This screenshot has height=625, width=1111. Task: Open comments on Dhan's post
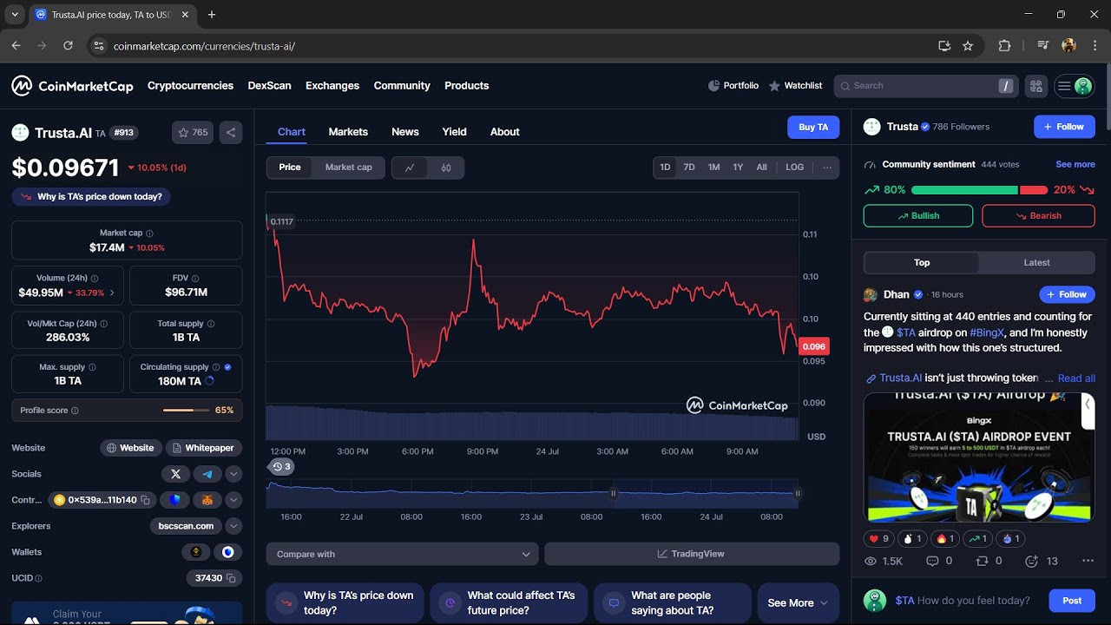click(940, 562)
